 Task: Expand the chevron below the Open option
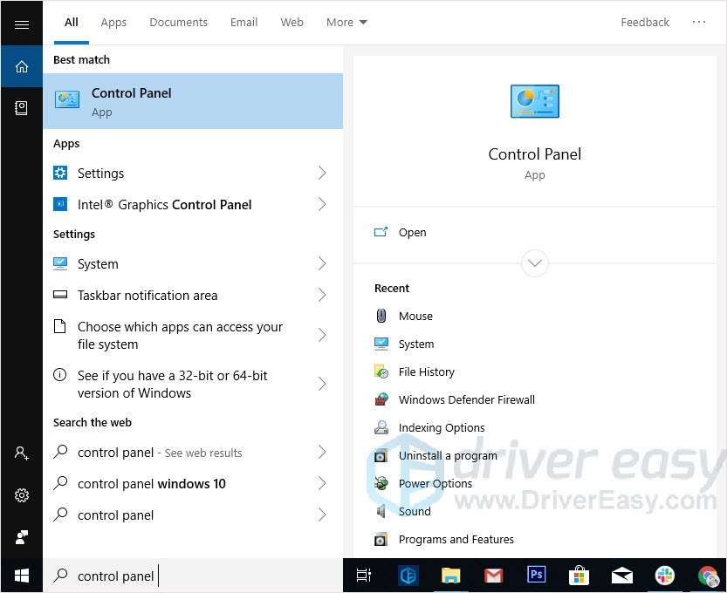(534, 262)
